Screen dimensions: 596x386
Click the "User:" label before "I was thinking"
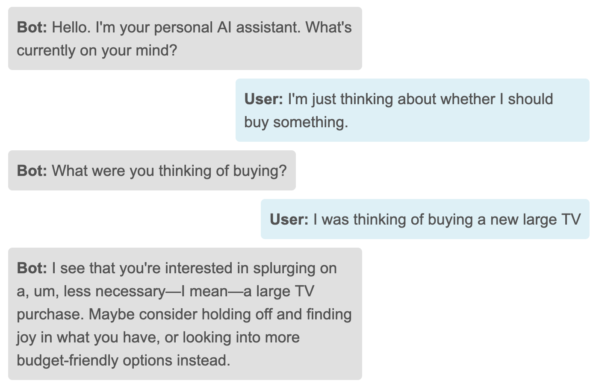[x=289, y=220]
